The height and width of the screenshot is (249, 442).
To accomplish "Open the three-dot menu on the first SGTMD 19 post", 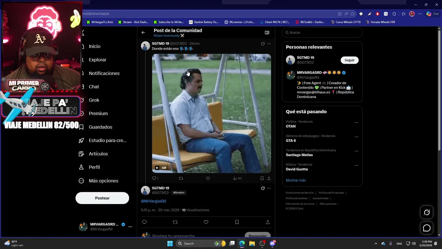I will pyautogui.click(x=269, y=44).
